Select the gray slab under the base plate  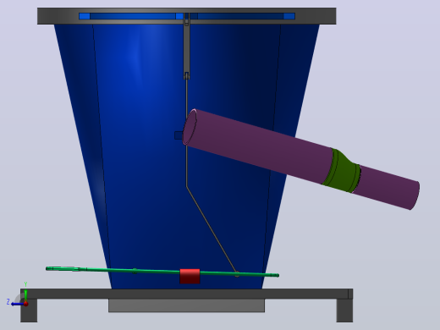pyautogui.click(x=186, y=305)
